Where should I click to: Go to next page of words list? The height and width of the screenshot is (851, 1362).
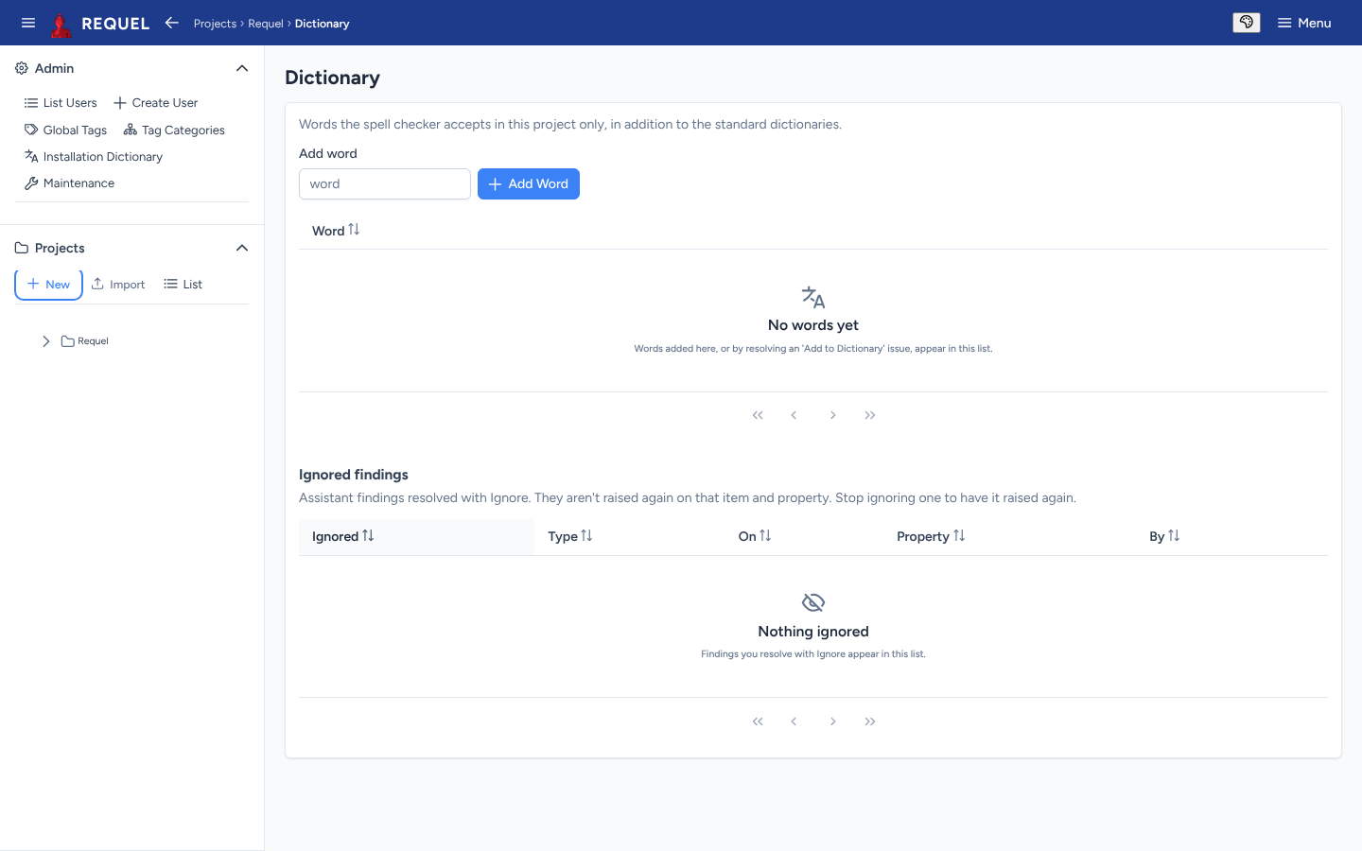[x=833, y=415]
